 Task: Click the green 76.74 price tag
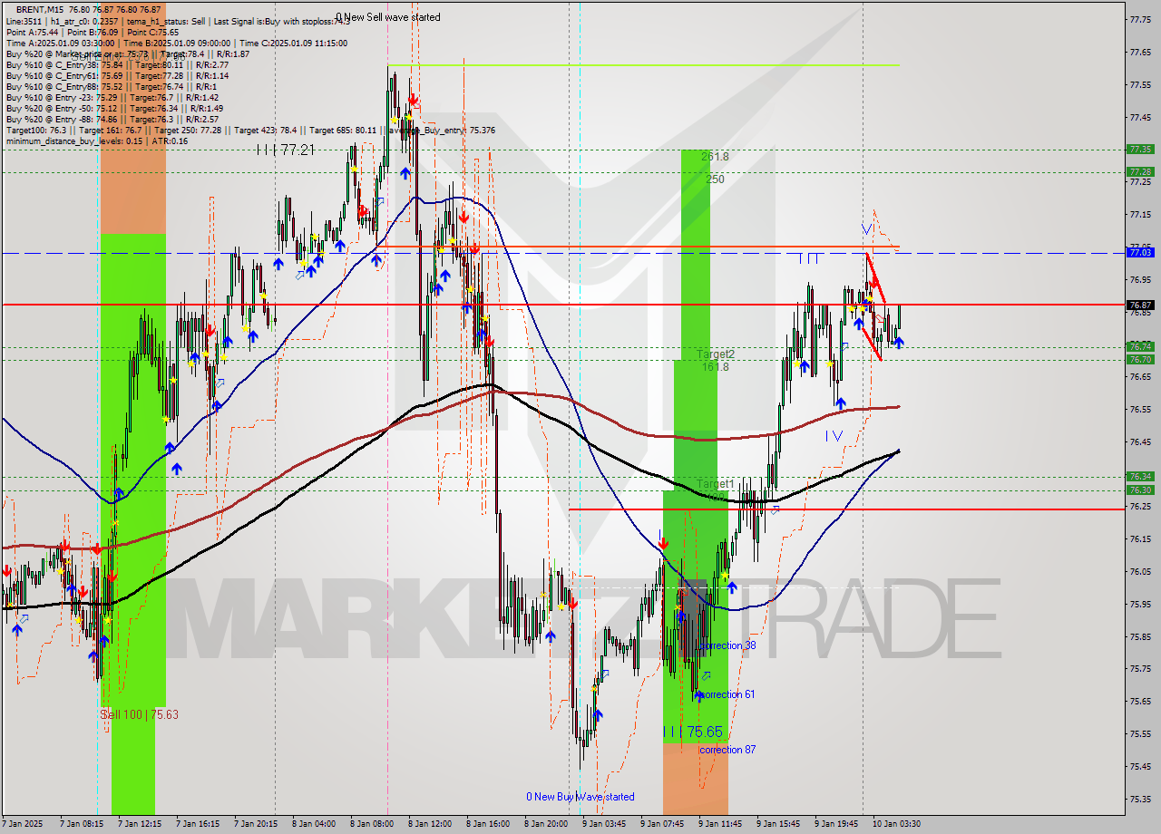pos(1140,346)
